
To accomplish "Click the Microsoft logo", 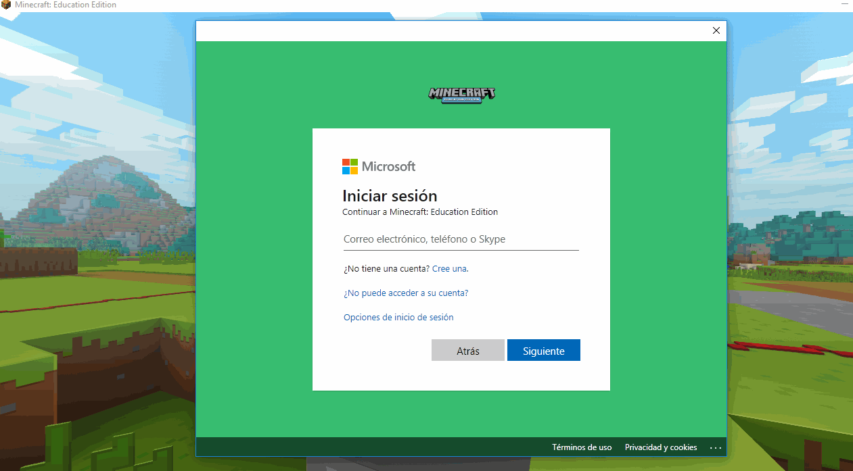I will coord(379,166).
